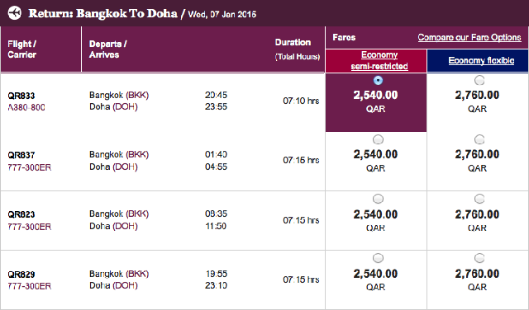Click 777-300ER aircraft link under QR823
The height and width of the screenshot is (310, 529).
[x=30, y=227]
